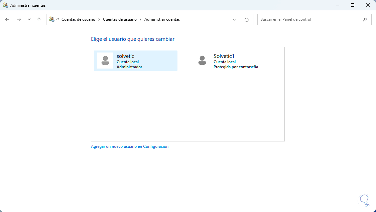Image resolution: width=376 pixels, height=212 pixels.
Task: Click the Forward navigation arrow
Action: click(19, 19)
